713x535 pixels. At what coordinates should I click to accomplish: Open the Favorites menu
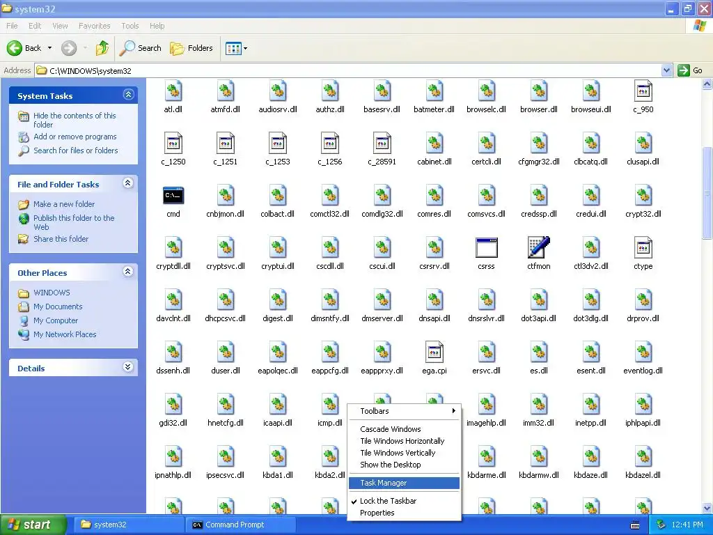coord(94,26)
